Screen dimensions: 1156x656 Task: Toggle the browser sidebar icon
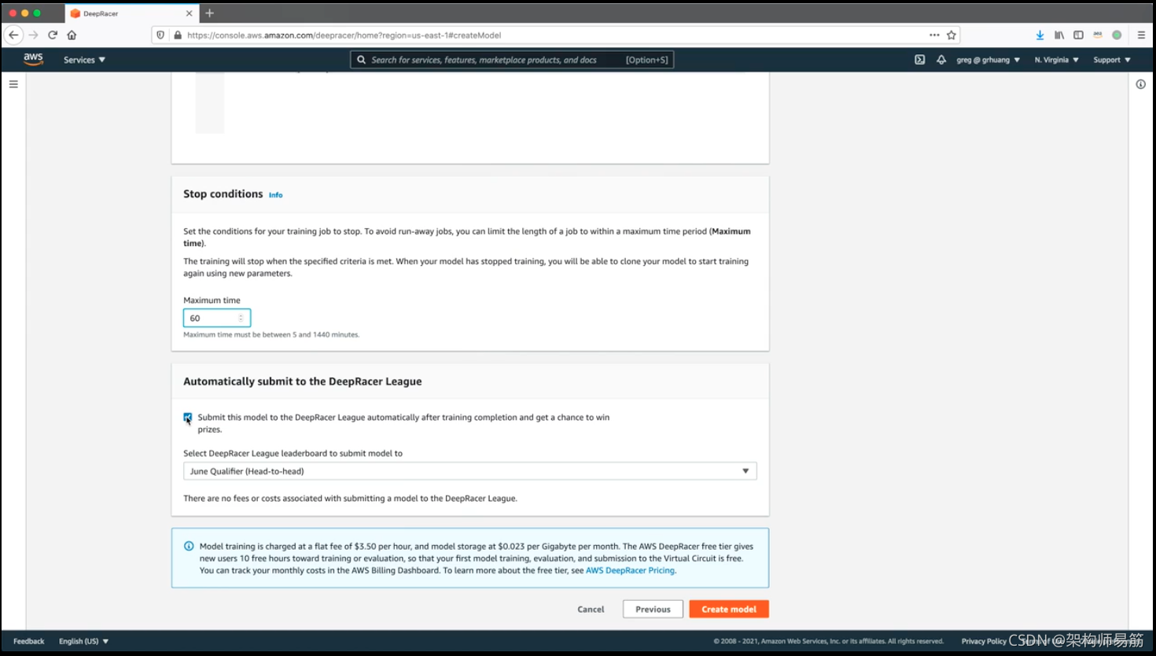coord(1078,35)
